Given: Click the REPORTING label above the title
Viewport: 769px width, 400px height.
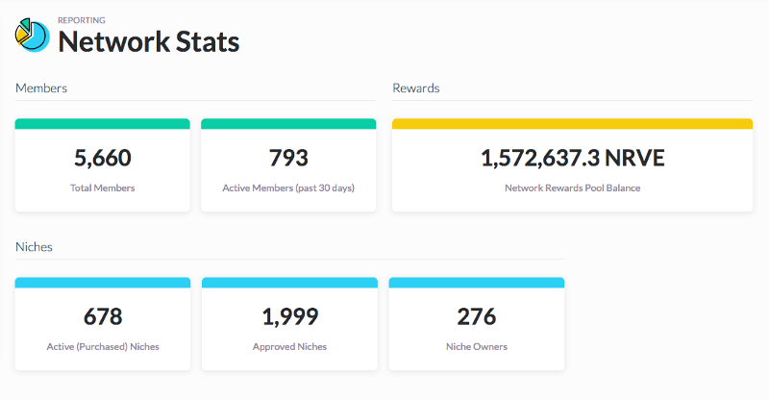Looking at the screenshot, I should click(82, 20).
